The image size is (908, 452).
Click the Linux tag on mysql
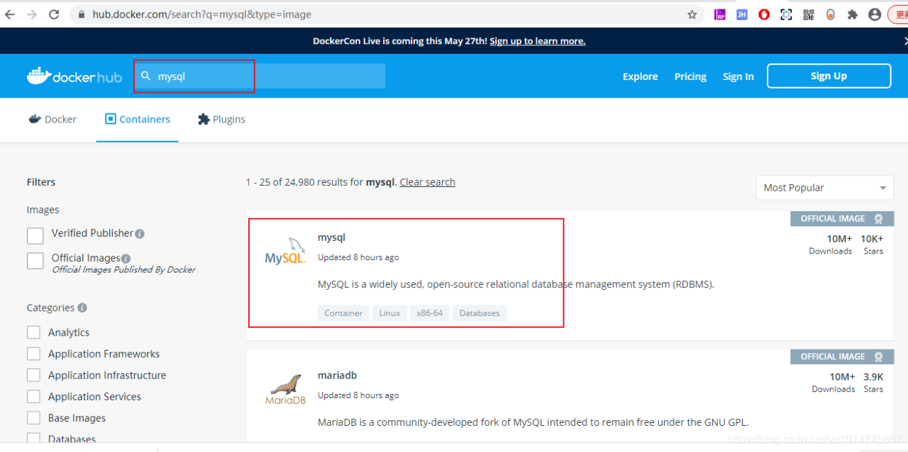(x=389, y=313)
